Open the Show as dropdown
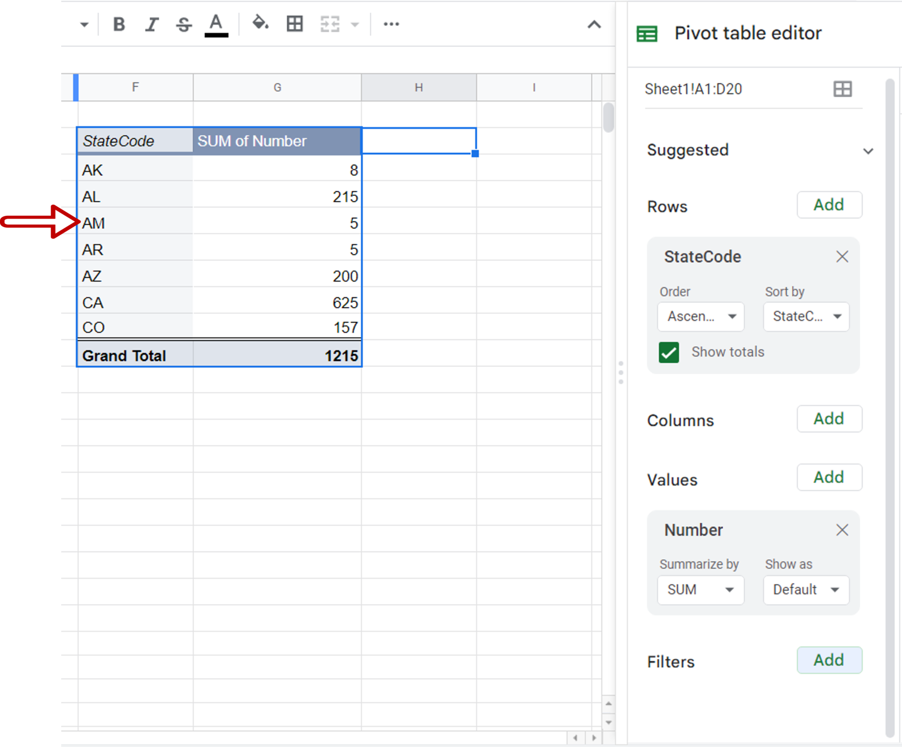 pyautogui.click(x=806, y=590)
